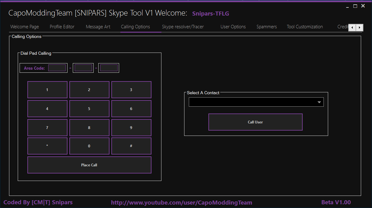Dial digit 7 on the keypad
This screenshot has height=208, width=372.
point(48,127)
